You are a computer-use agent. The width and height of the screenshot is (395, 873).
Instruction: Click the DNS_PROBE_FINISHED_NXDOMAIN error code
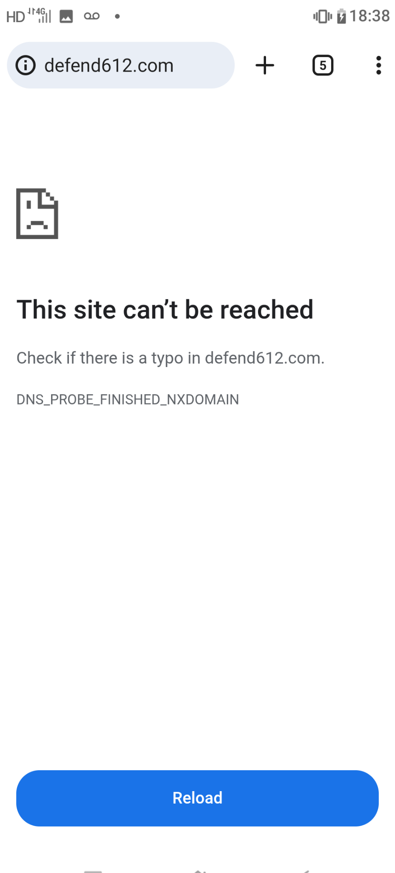pyautogui.click(x=128, y=399)
